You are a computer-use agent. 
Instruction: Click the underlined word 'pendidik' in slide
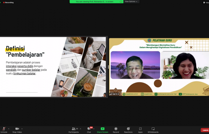click(11, 70)
